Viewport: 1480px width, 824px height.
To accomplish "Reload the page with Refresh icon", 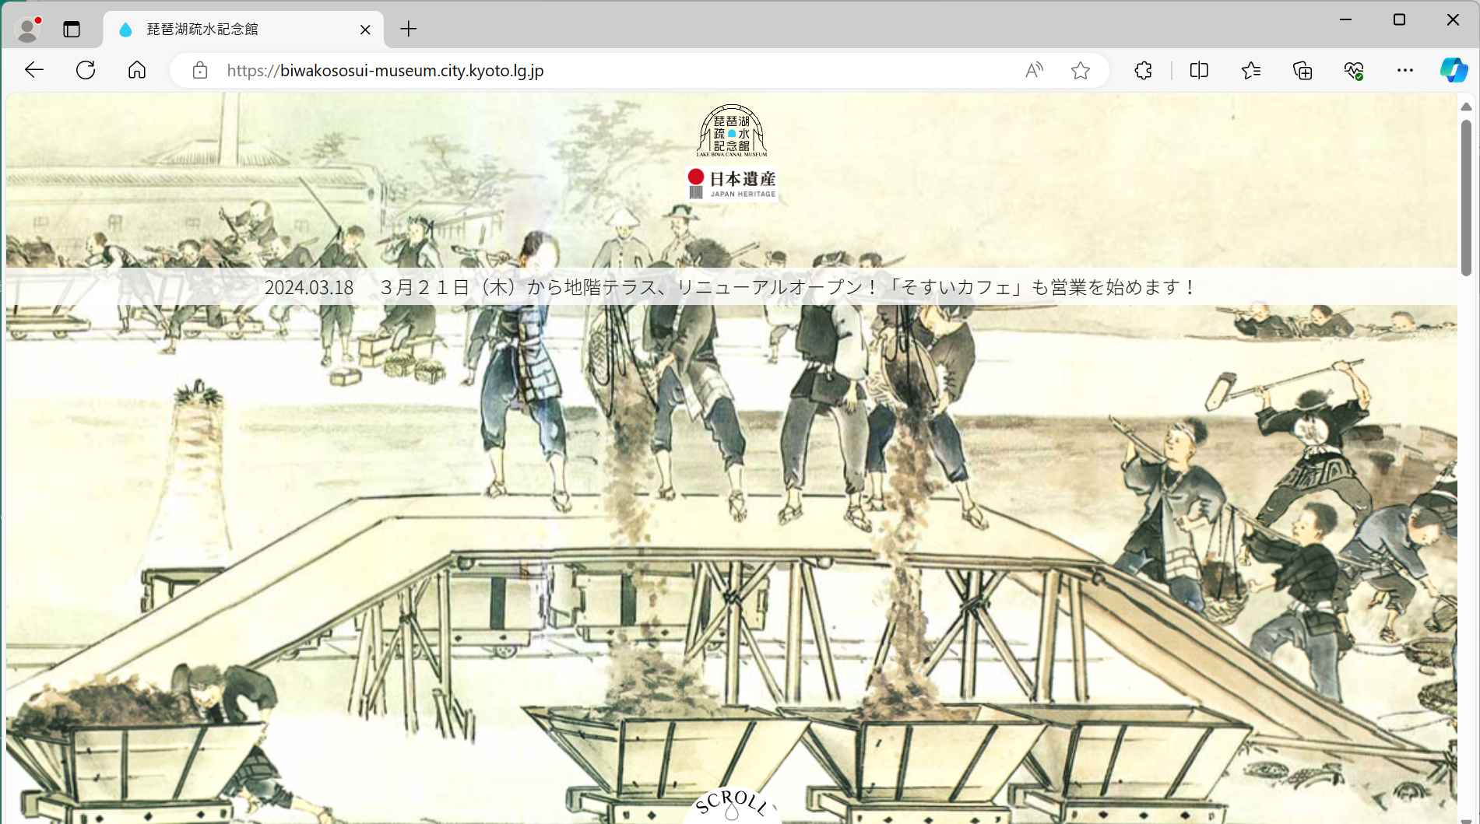I will point(86,70).
